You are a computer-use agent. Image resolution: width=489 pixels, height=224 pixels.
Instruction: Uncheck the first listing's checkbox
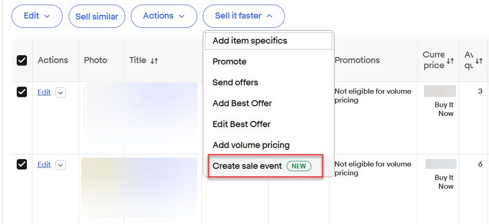pyautogui.click(x=22, y=92)
